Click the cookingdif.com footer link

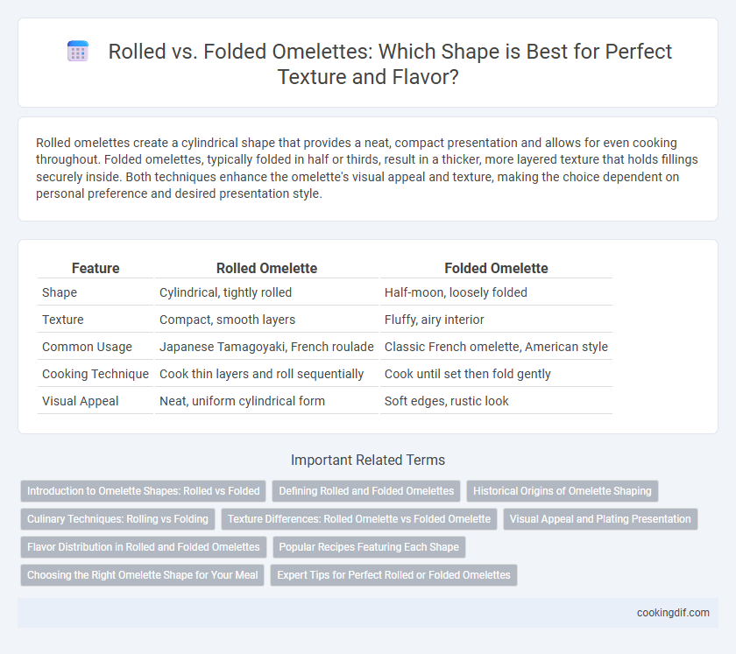tap(673, 613)
